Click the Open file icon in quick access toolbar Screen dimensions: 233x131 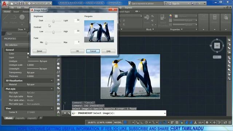click(x=16, y=3)
